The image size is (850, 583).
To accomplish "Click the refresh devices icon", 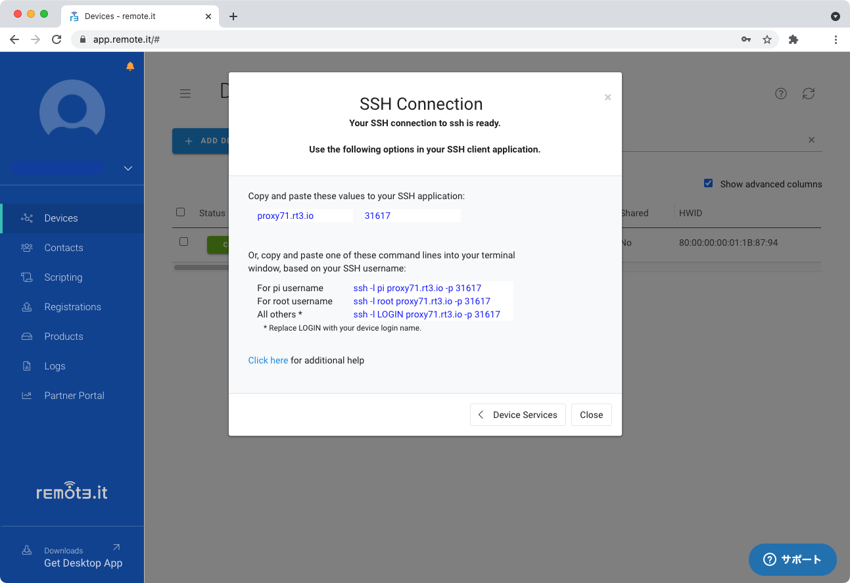I will [x=809, y=93].
